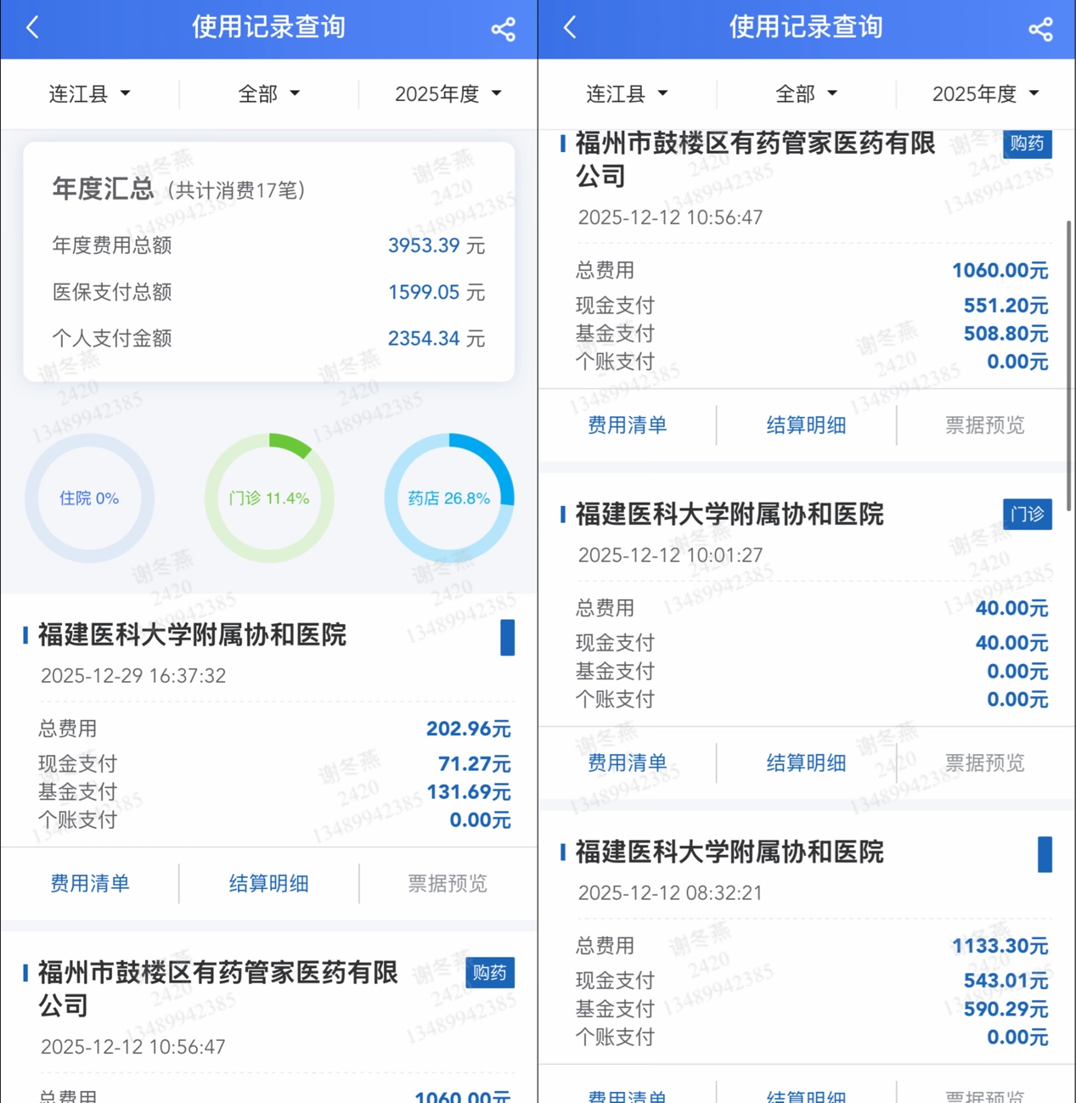Image resolution: width=1076 pixels, height=1103 pixels.
Task: Tap the share icon in right screen
Action: point(1040,30)
